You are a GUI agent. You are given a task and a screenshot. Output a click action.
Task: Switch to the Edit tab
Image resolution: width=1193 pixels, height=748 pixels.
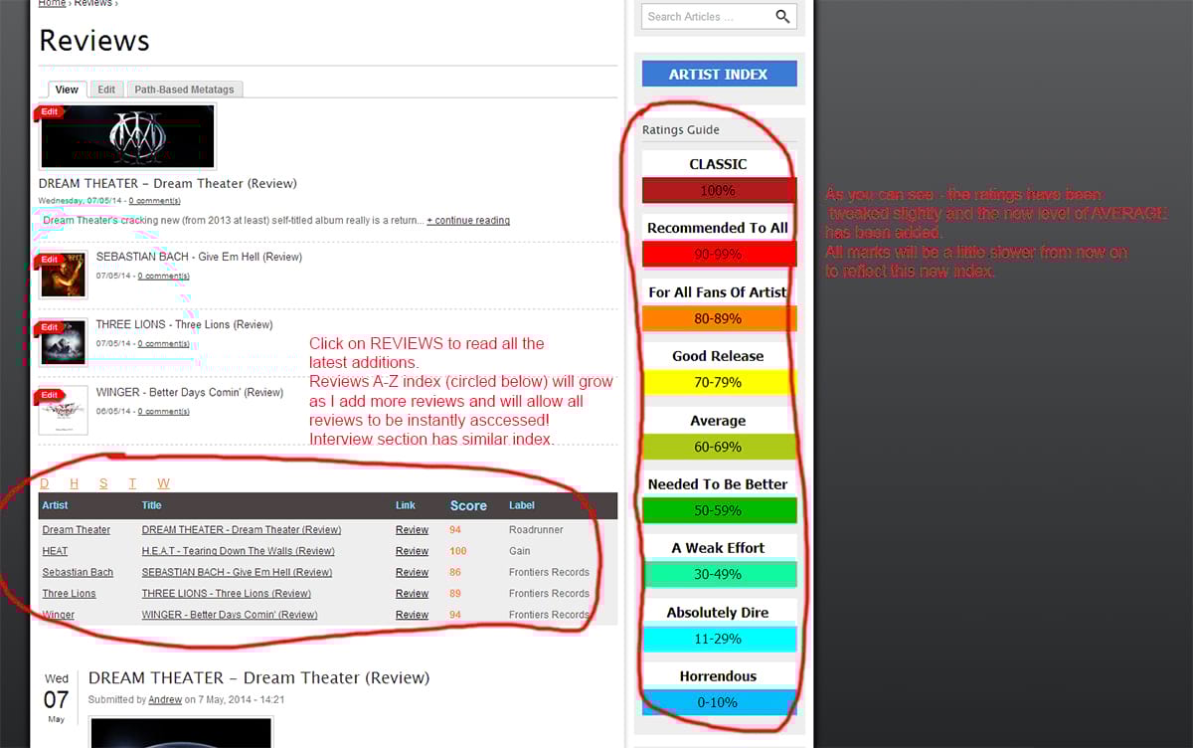coord(105,90)
